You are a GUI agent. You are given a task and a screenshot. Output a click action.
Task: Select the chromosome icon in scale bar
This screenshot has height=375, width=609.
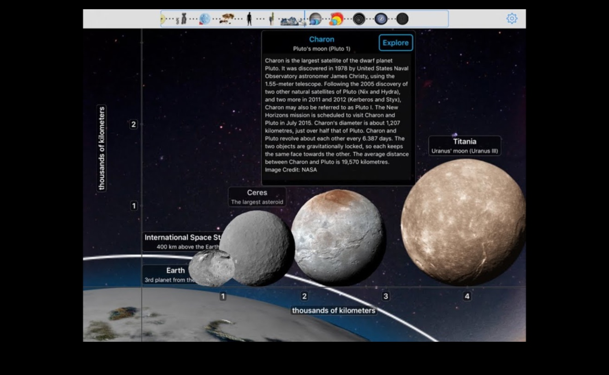point(184,19)
